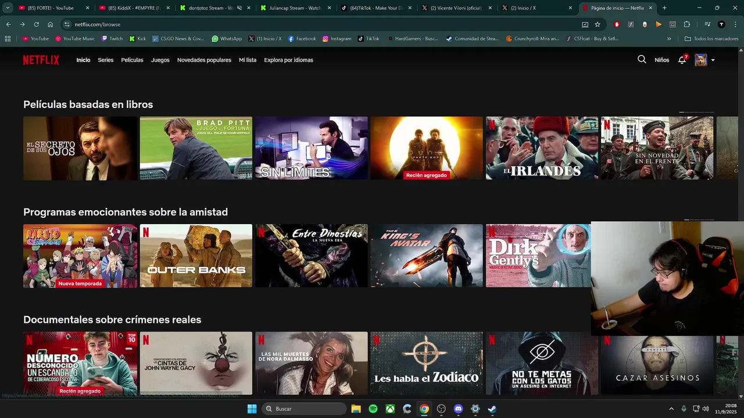Click the Netflix logo
The height and width of the screenshot is (418, 744).
(41, 60)
